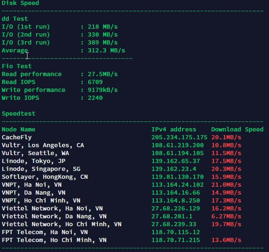Click IP address 108.61.219.200
This screenshot has width=269, height=252.
178,145
